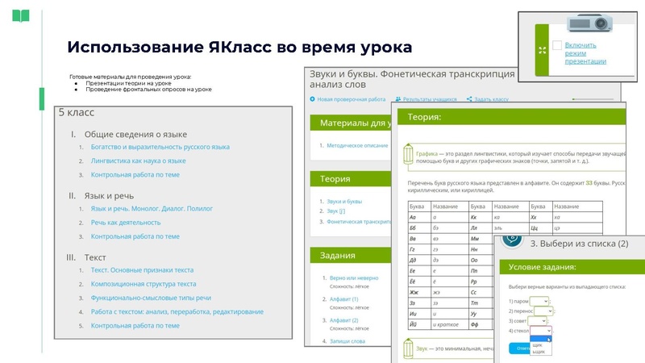
Task: Click section heading I. Общие сведения о языке
Action: (x=129, y=135)
